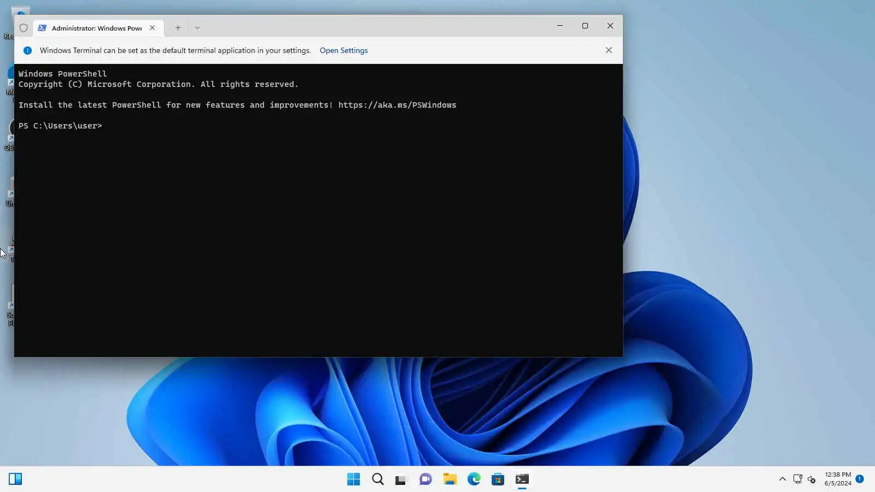Click the PowerShell icon on the terminal tab
The image size is (875, 492).
click(x=42, y=28)
